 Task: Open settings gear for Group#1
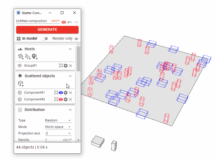pyautogui.click(x=66, y=66)
